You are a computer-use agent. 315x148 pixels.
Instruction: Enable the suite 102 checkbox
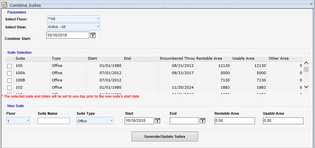[x=9, y=87]
